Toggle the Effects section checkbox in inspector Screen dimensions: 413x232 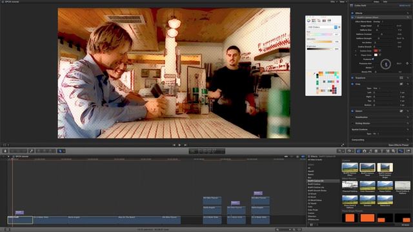(x=352, y=13)
